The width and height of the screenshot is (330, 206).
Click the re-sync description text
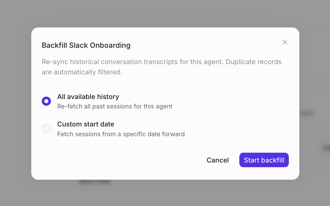click(162, 67)
